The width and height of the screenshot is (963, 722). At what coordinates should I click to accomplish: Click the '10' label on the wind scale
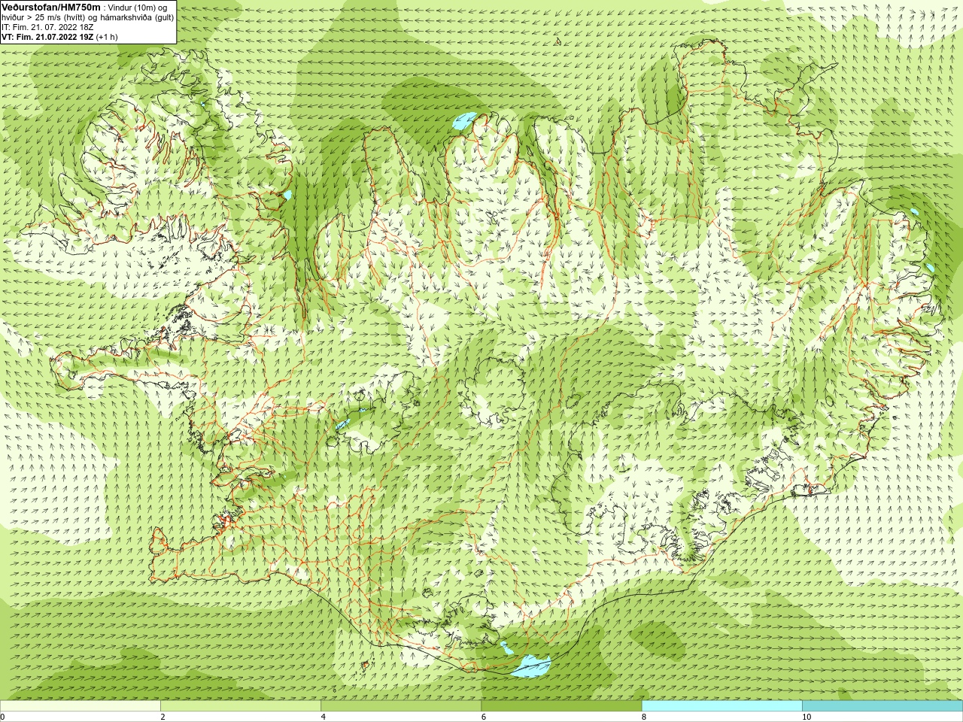click(807, 717)
